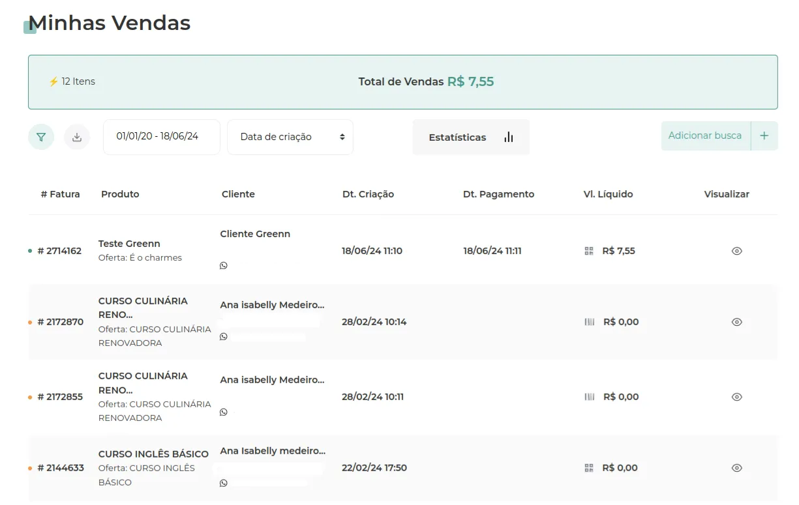Click the lightning icon beside 12 Itens
Image resolution: width=799 pixels, height=505 pixels.
click(x=53, y=81)
